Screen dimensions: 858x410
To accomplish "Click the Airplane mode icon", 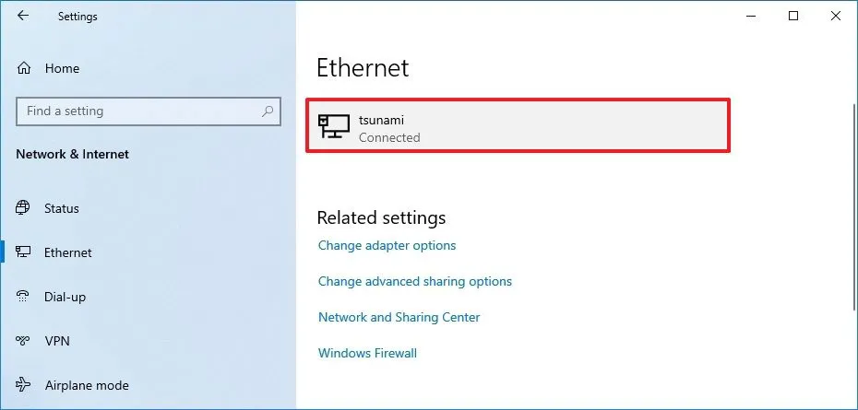I will 25,385.
